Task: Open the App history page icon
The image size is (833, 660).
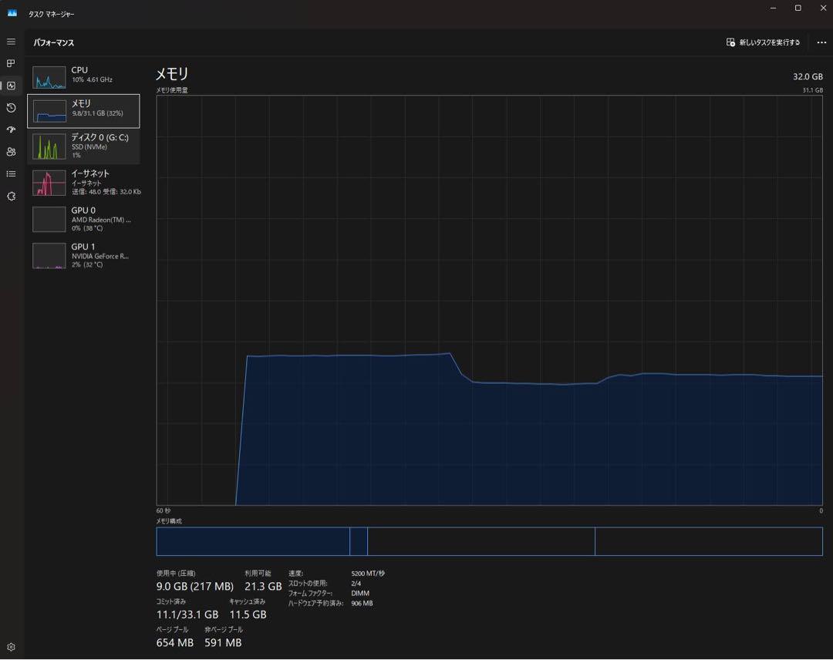Action: pos(11,108)
